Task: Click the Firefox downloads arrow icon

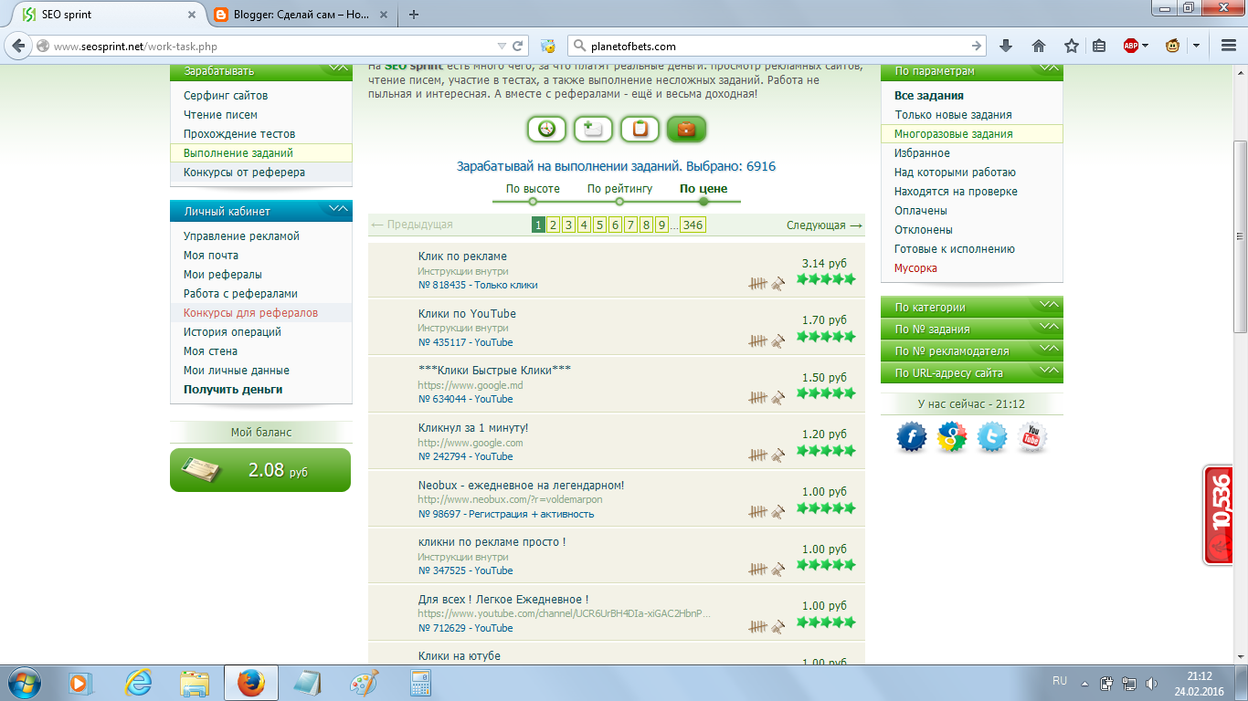Action: click(1006, 46)
